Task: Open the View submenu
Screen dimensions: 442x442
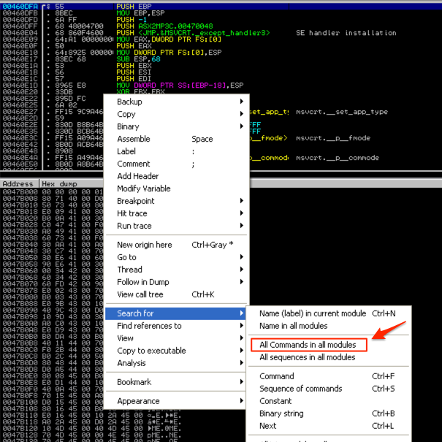Action: 176,338
